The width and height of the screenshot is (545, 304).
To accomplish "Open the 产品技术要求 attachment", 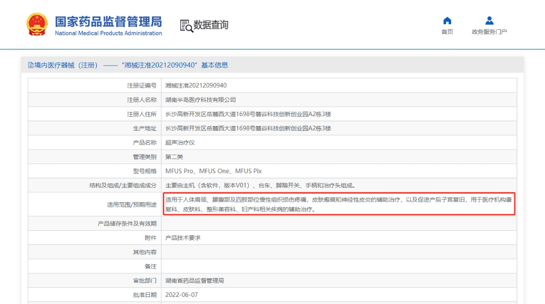I will (183, 238).
